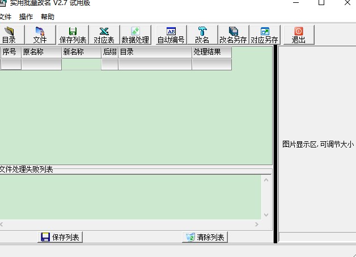Click the failure list scroll down arrow
Screen dimensions: 356x257
click(x=266, y=215)
